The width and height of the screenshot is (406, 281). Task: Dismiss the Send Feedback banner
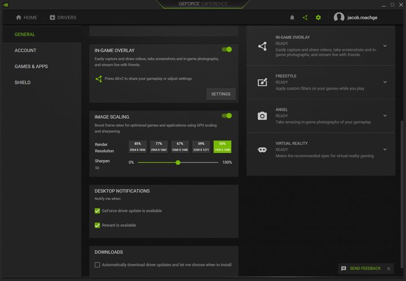pos(389,269)
